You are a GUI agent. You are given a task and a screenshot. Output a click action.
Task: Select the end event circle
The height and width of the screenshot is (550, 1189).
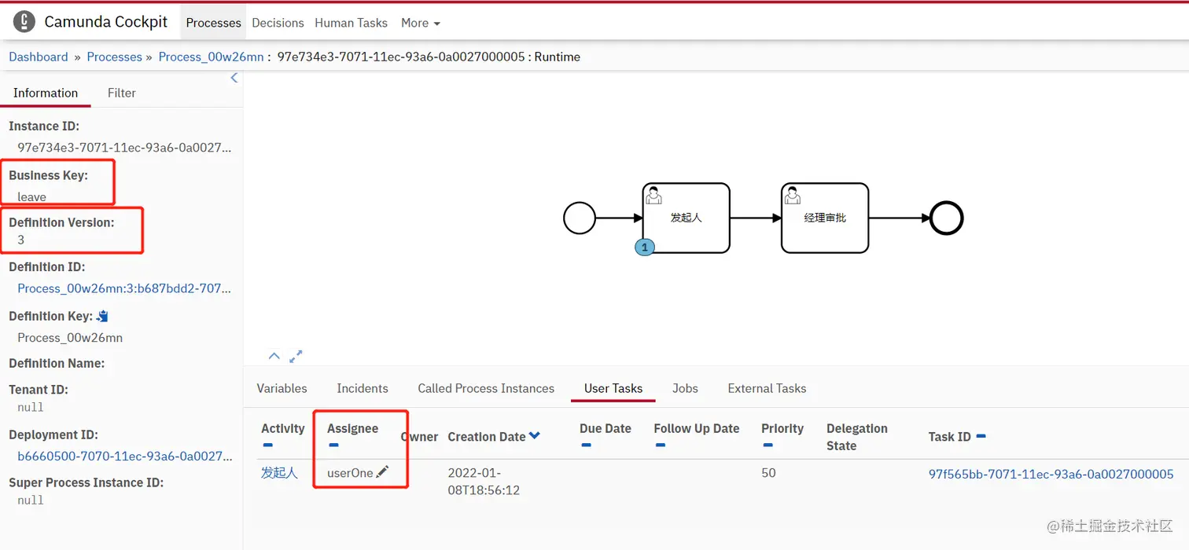[946, 218]
